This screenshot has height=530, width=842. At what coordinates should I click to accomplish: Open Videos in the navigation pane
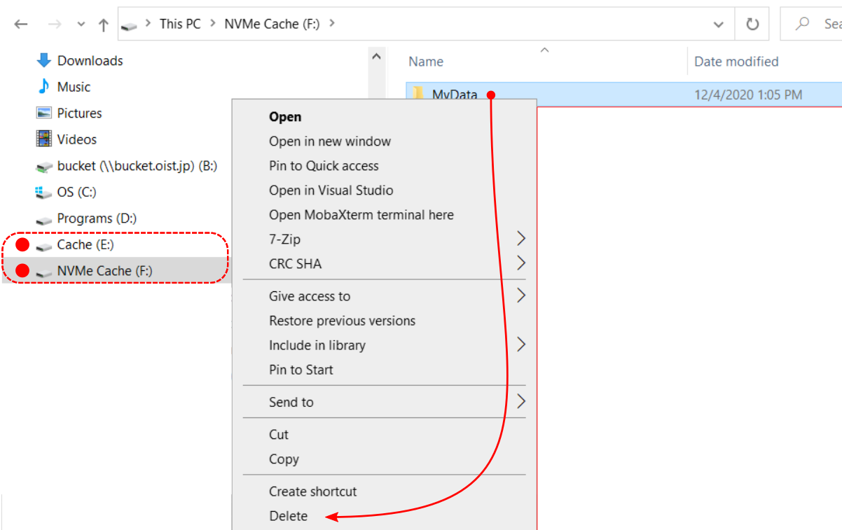click(x=76, y=139)
